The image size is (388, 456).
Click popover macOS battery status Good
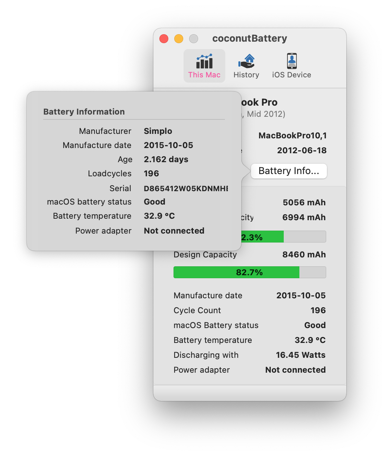click(155, 202)
